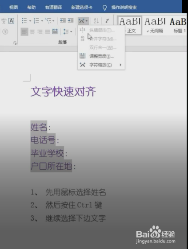Open the numbering dropdown arrow

[x=42, y=21]
